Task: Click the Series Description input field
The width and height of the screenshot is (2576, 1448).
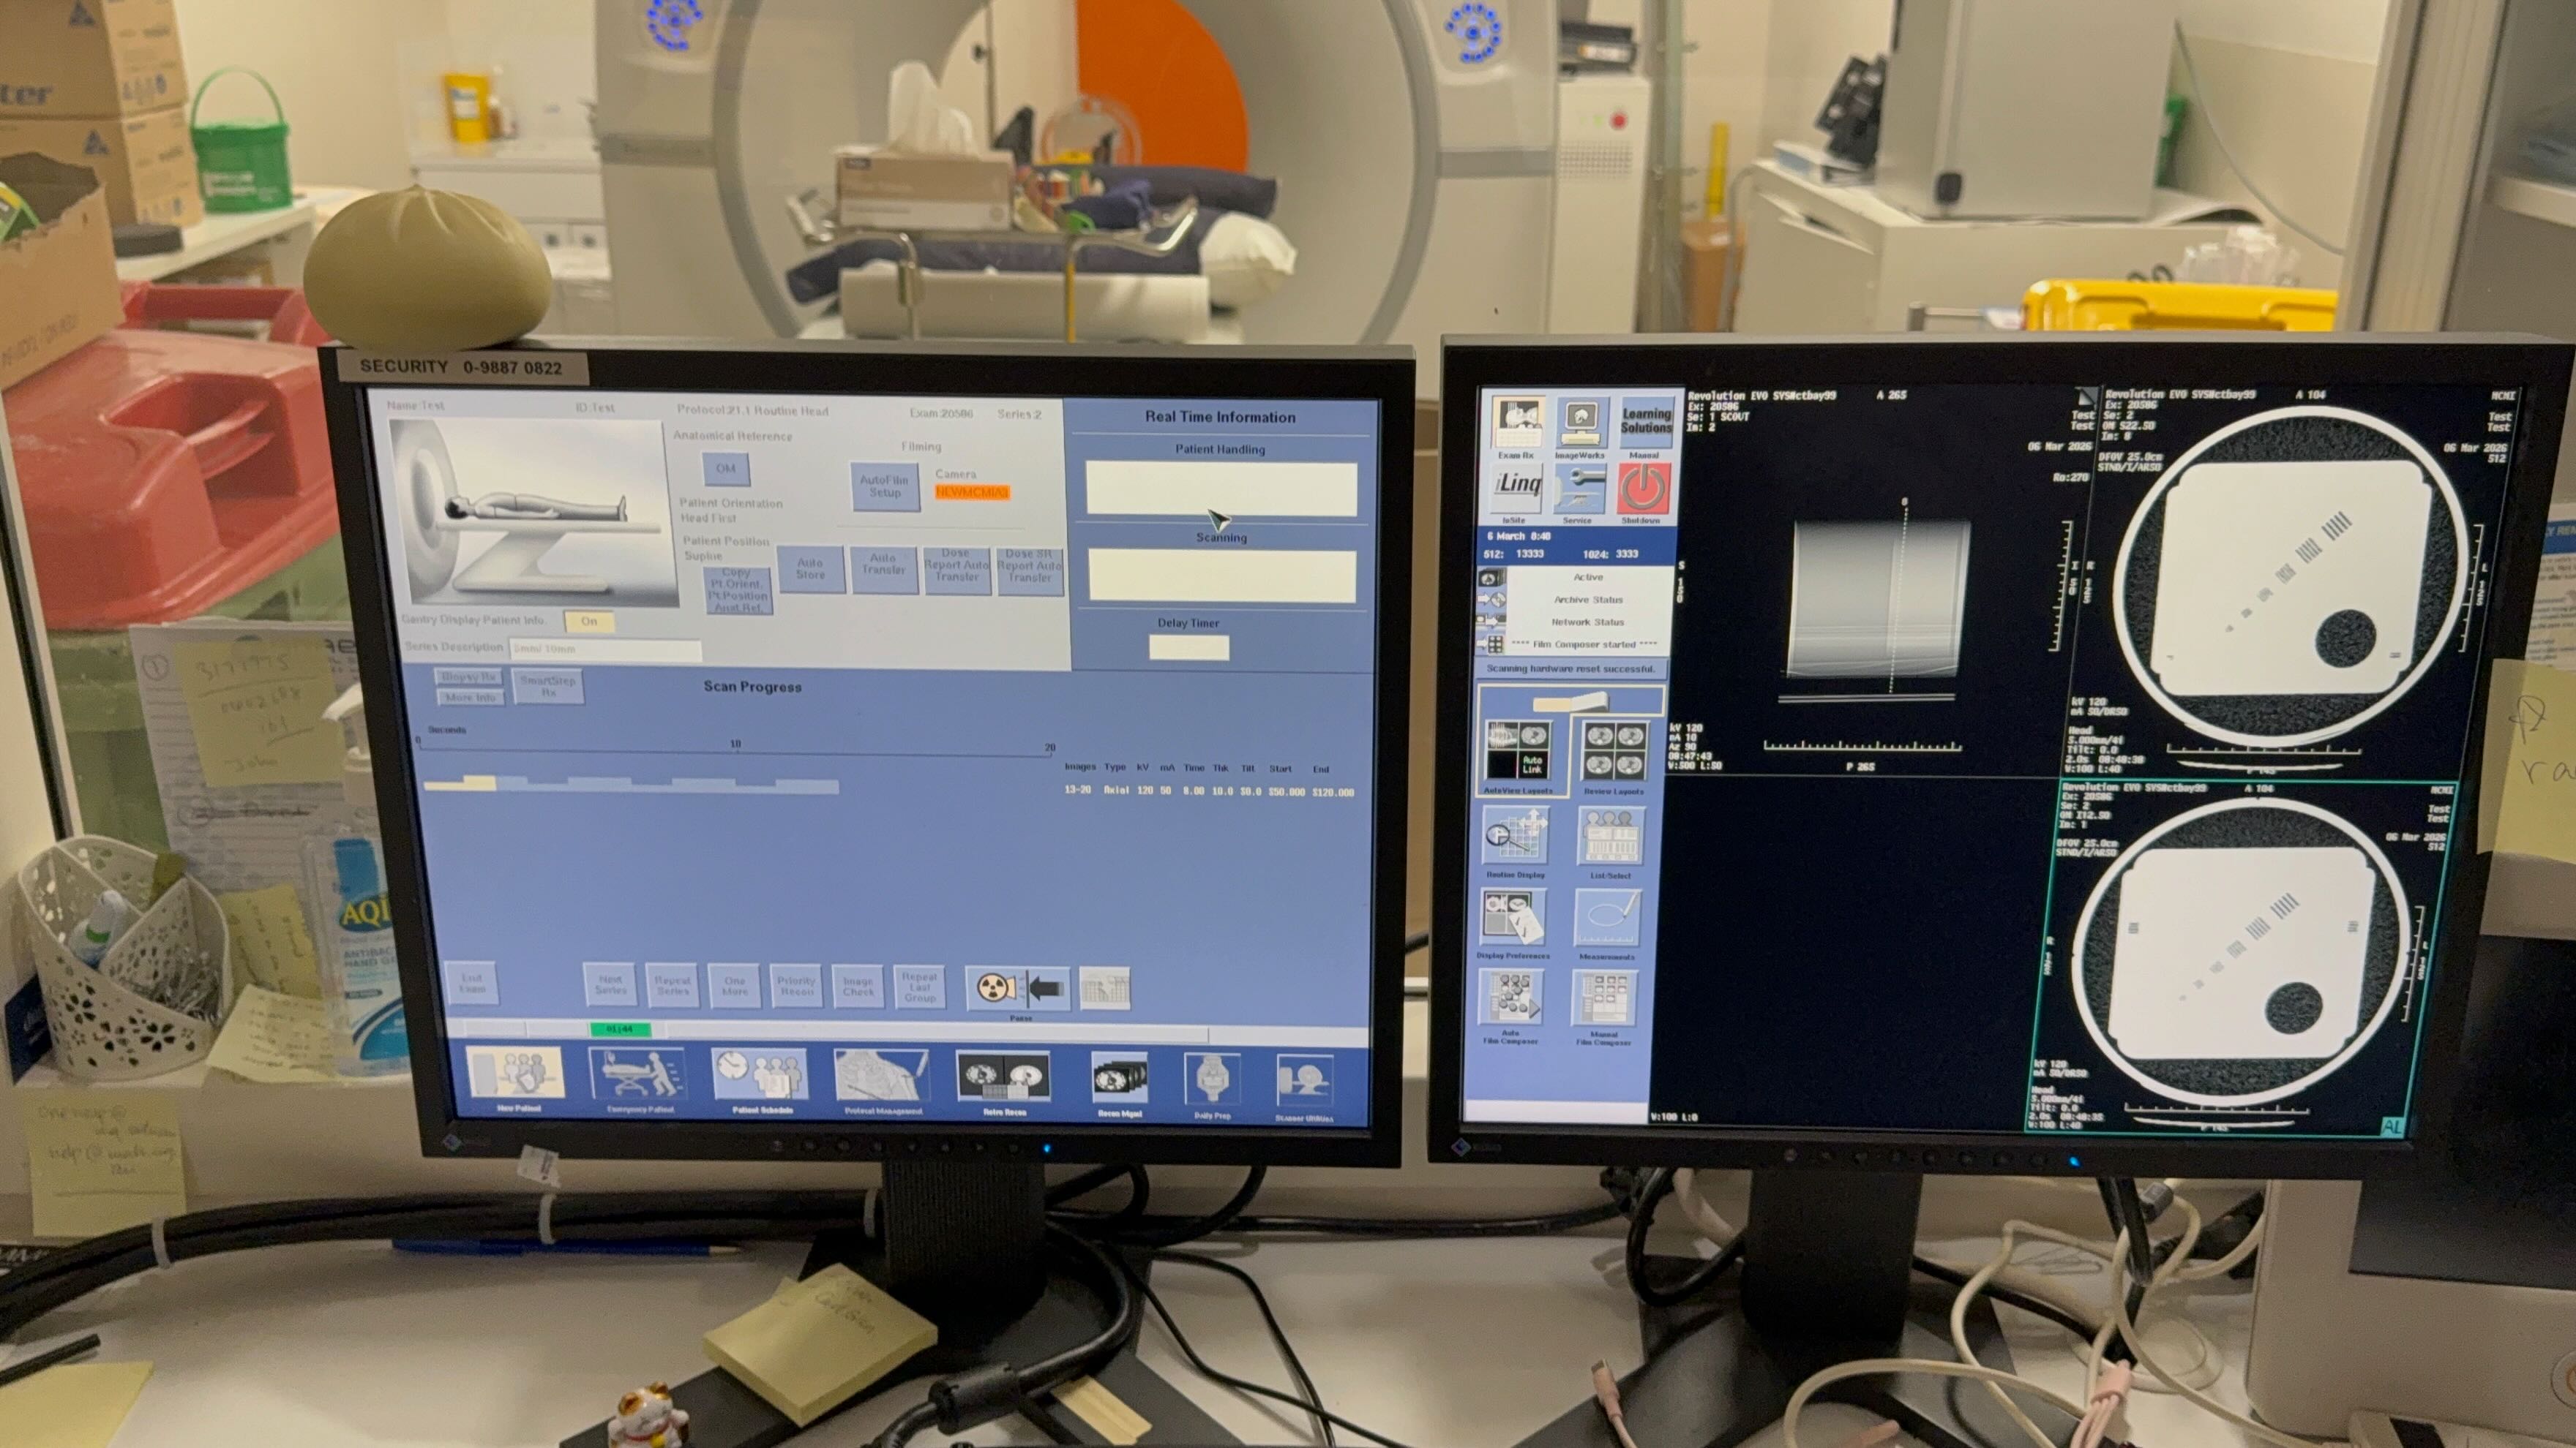Action: pos(605,649)
